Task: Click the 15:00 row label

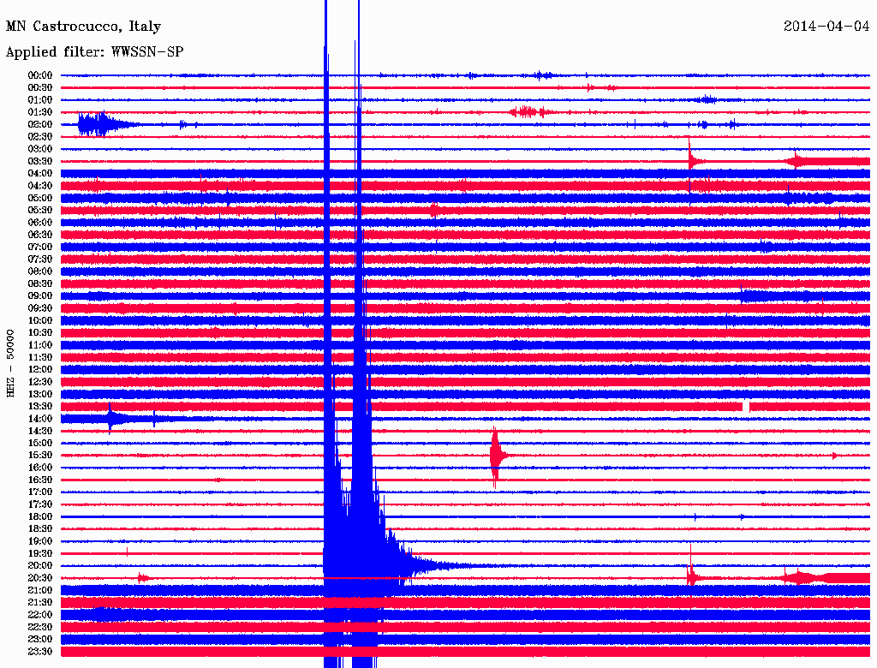Action: [40, 443]
